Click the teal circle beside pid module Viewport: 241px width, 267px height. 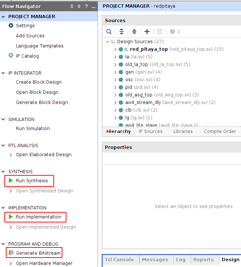point(121,87)
